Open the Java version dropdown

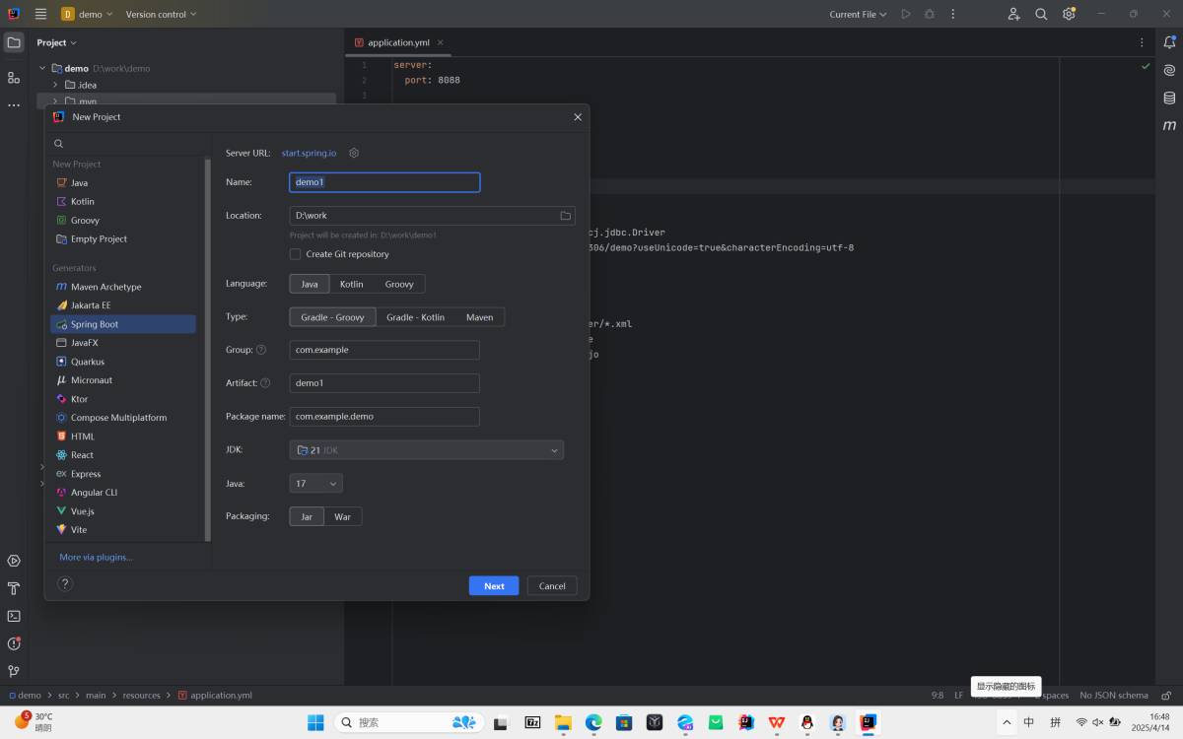click(x=316, y=484)
